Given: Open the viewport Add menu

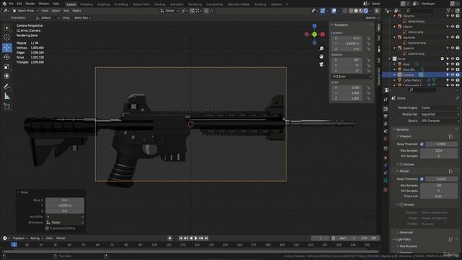Looking at the screenshot, I should (x=66, y=11).
